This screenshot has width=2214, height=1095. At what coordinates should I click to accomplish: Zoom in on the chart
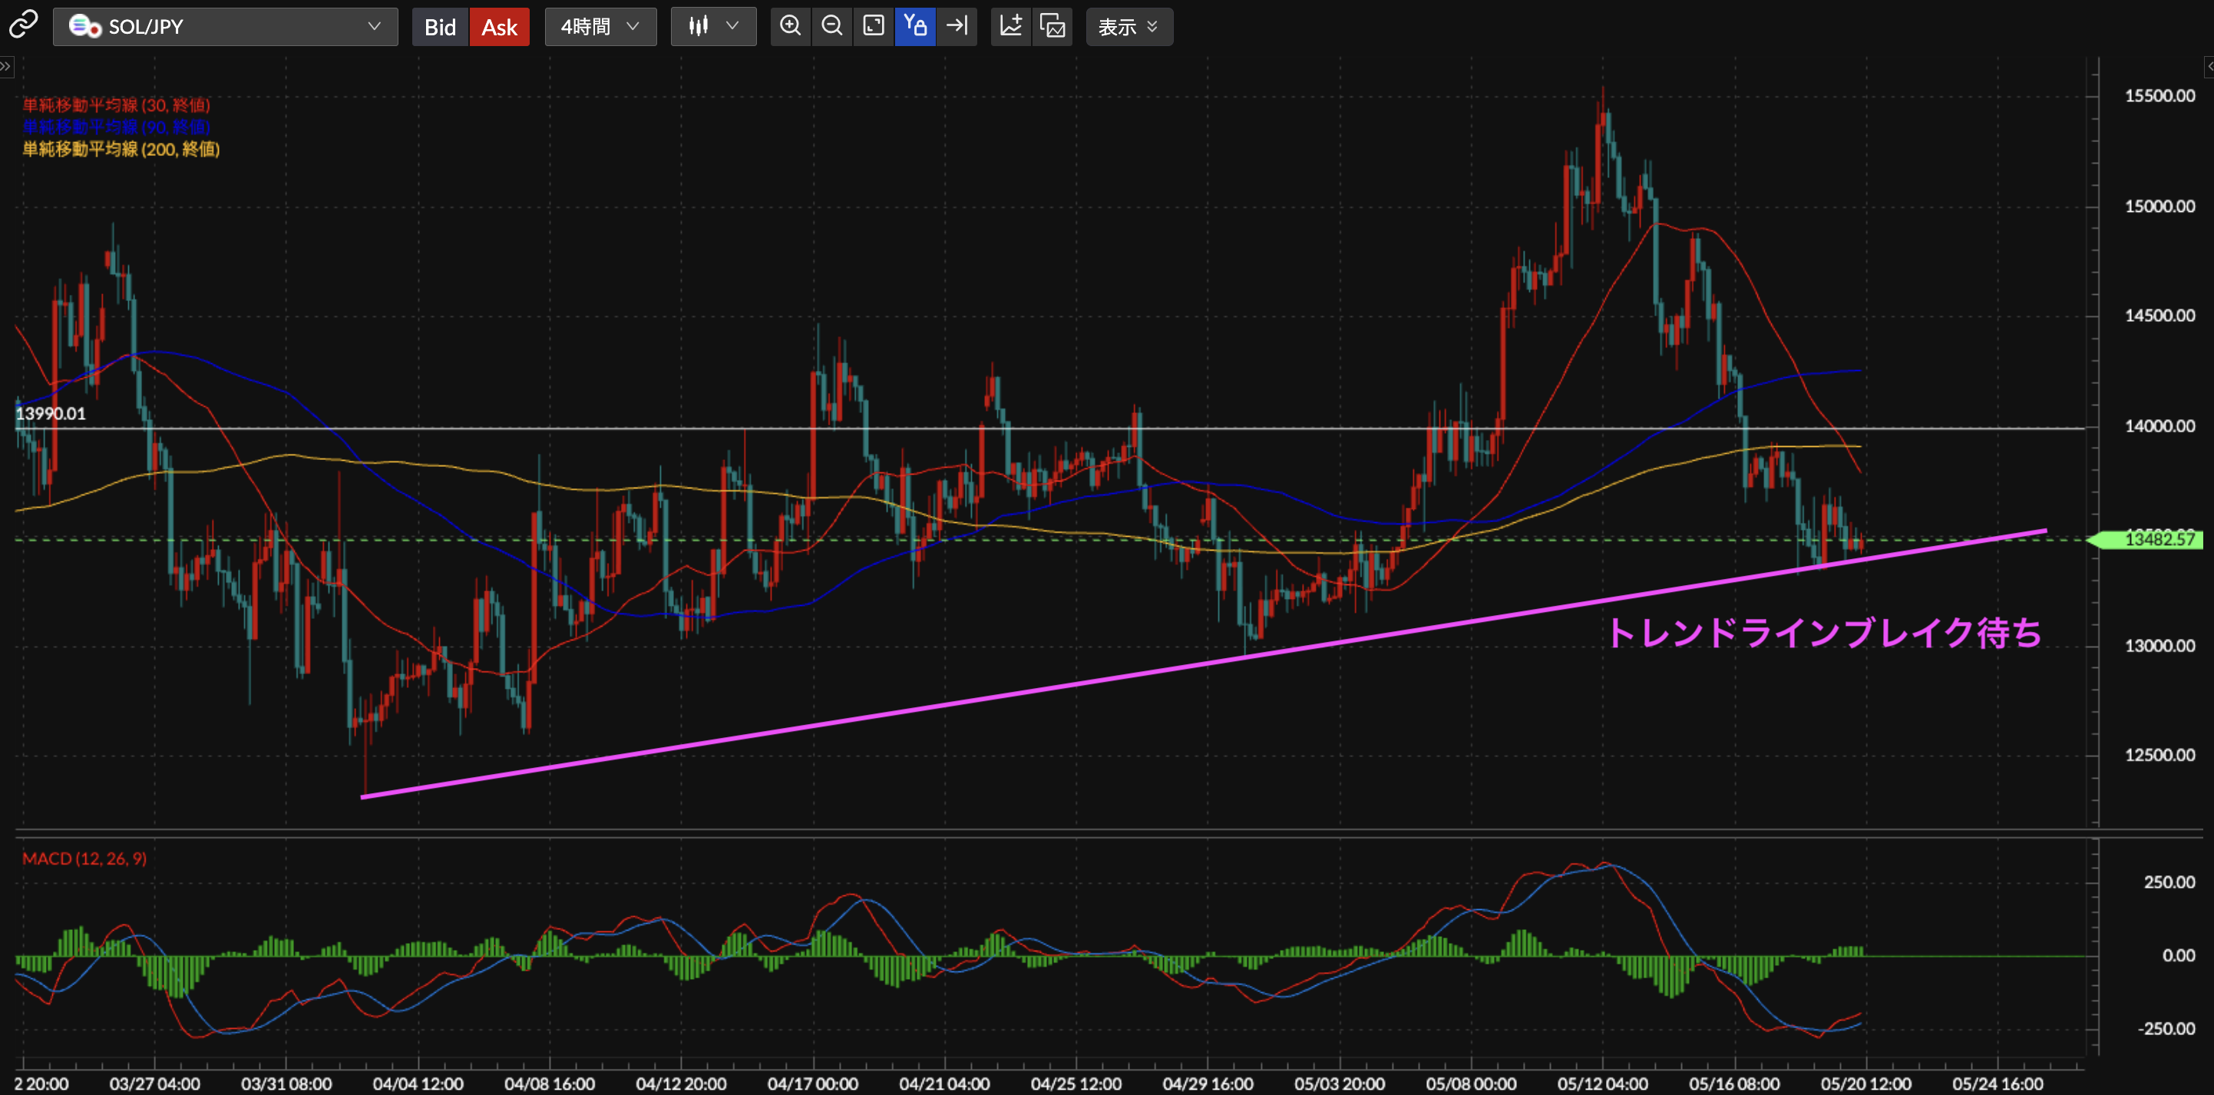click(x=790, y=27)
